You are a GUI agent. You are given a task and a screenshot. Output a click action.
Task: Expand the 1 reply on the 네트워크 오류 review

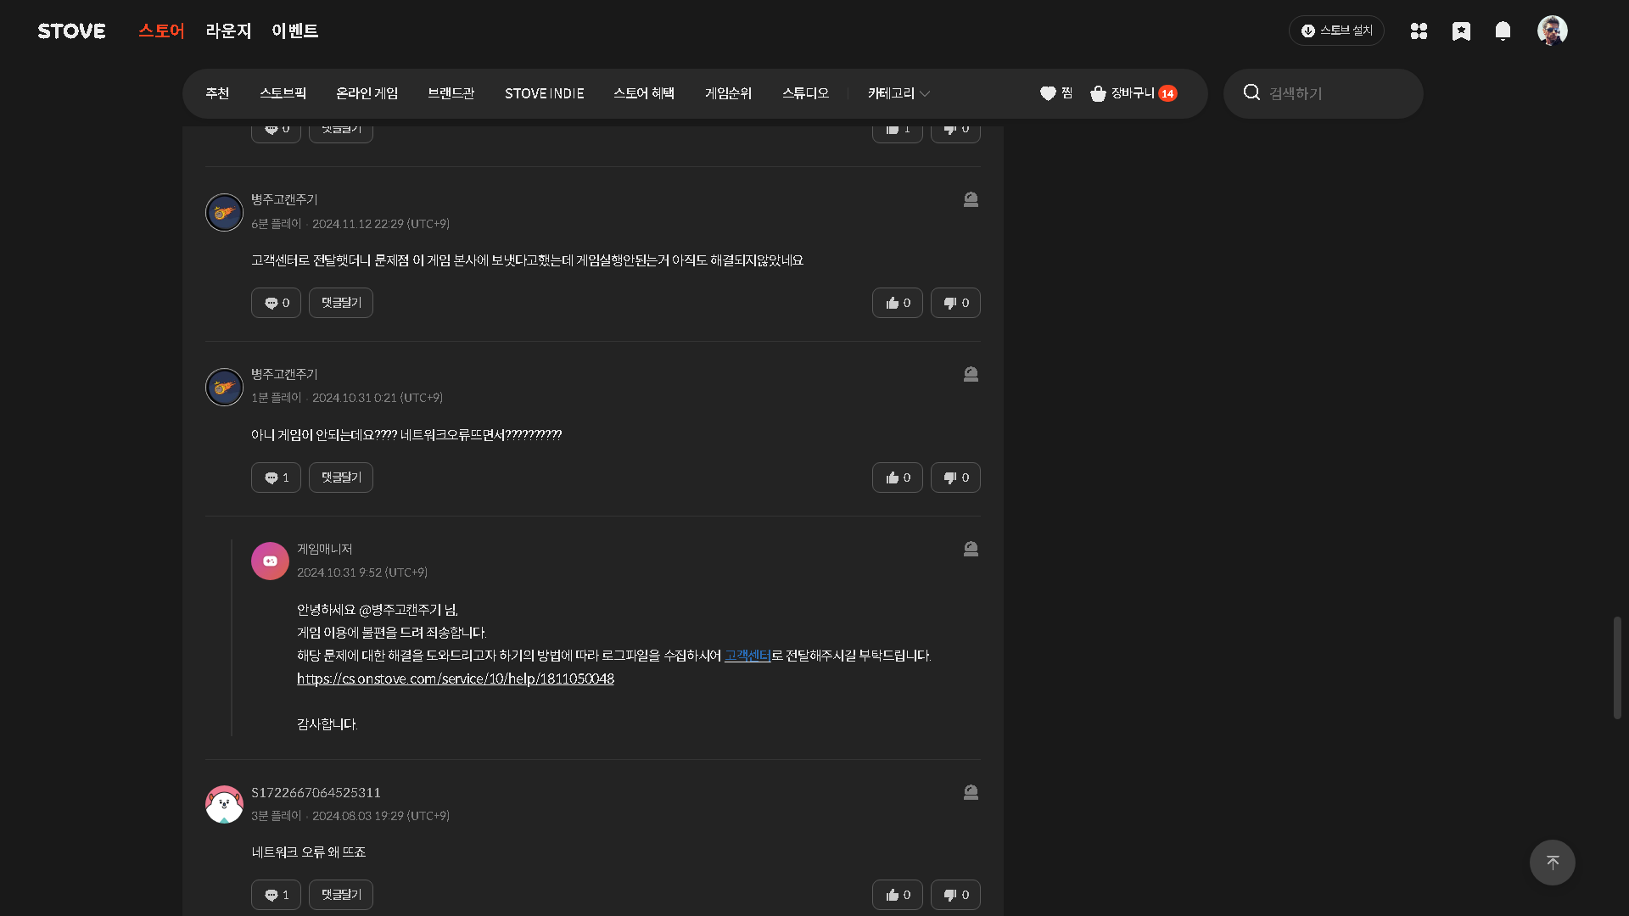pos(276,895)
